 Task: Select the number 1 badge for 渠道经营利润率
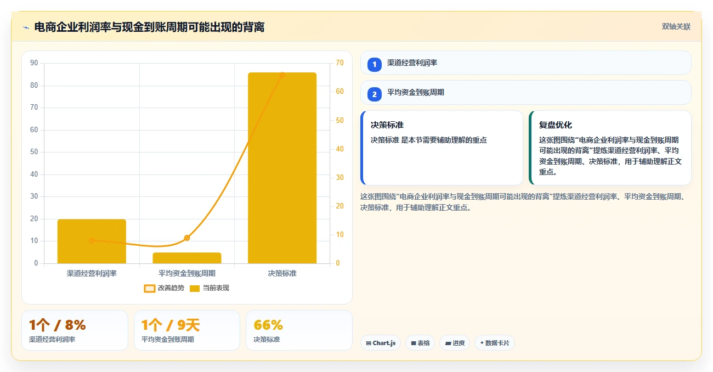[375, 64]
